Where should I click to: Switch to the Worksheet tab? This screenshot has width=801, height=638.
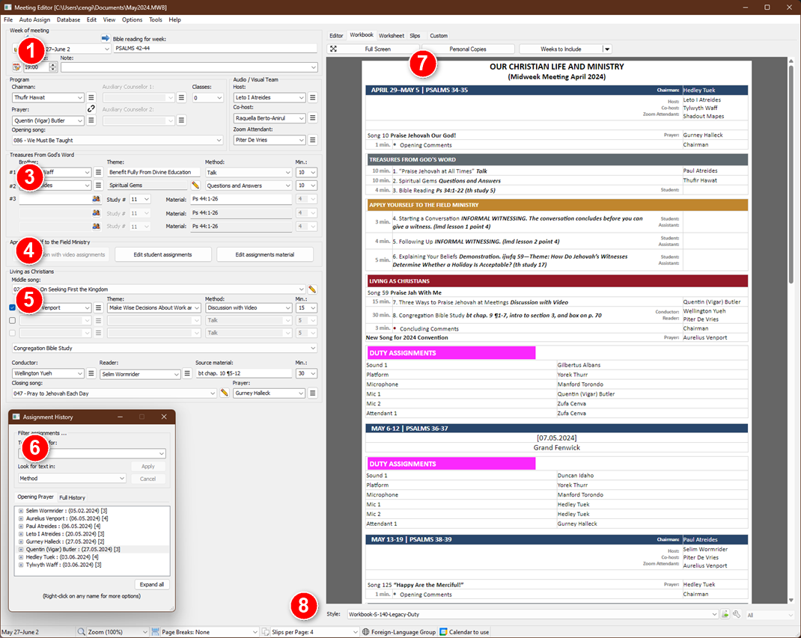pyautogui.click(x=391, y=35)
